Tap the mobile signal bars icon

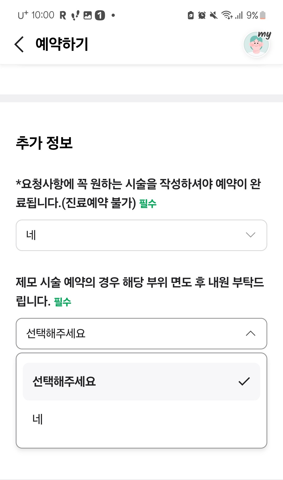click(239, 15)
